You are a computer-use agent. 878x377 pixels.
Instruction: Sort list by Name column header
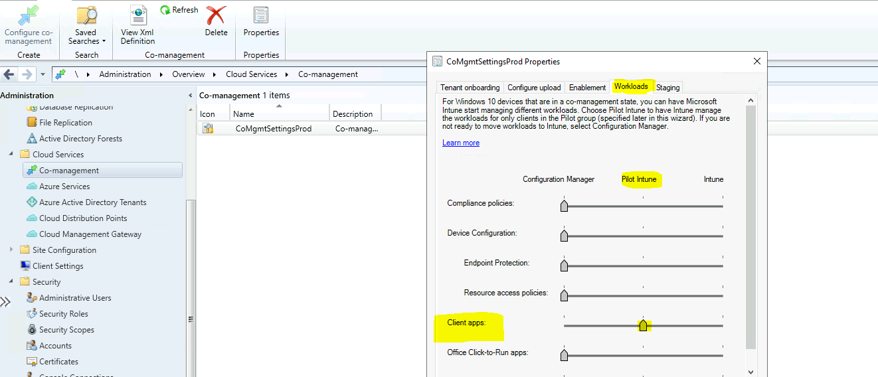[x=279, y=113]
